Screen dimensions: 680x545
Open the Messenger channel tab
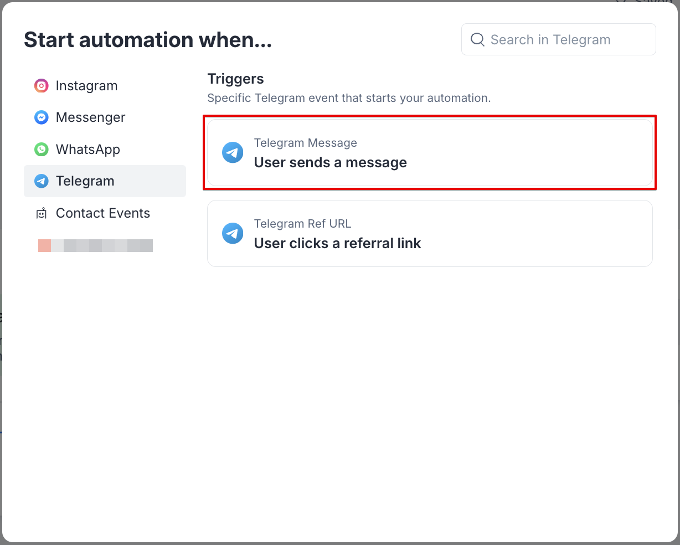click(x=91, y=117)
